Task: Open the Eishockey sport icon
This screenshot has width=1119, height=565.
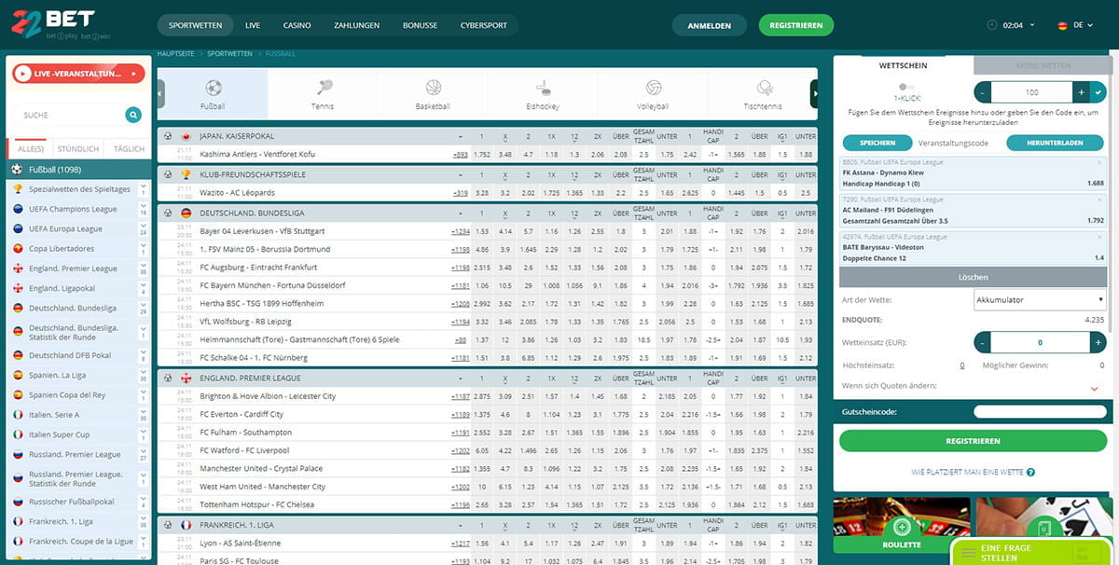Action: click(543, 89)
